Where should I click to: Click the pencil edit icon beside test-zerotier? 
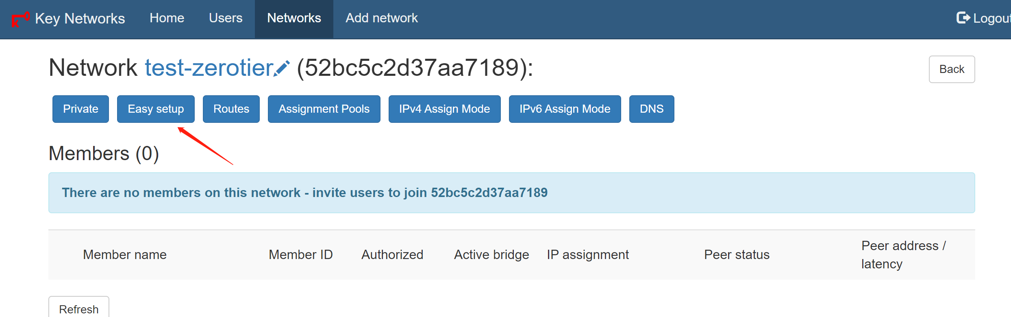(282, 68)
